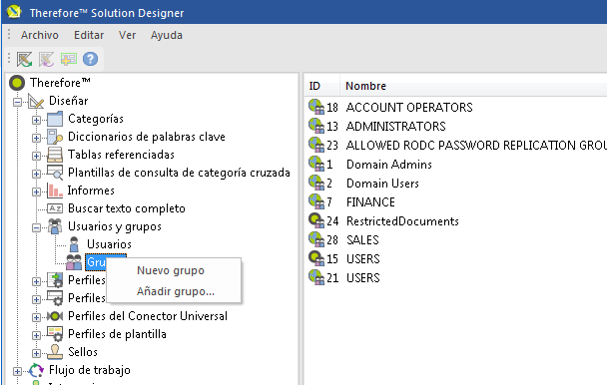
Task: Click Diccionarios de palabras clave icon
Action: [x=55, y=137]
